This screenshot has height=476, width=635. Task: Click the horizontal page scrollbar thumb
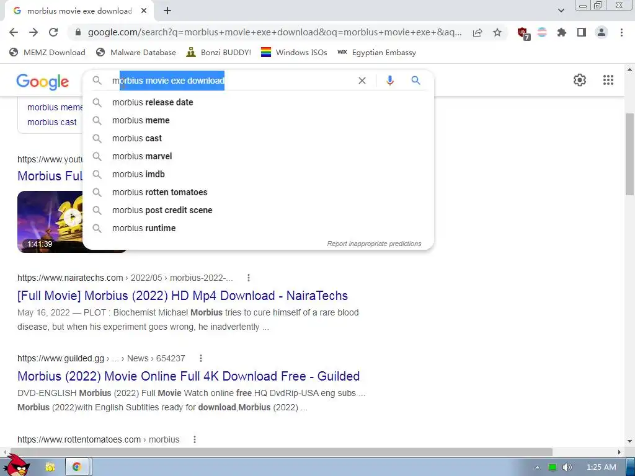coord(281,452)
